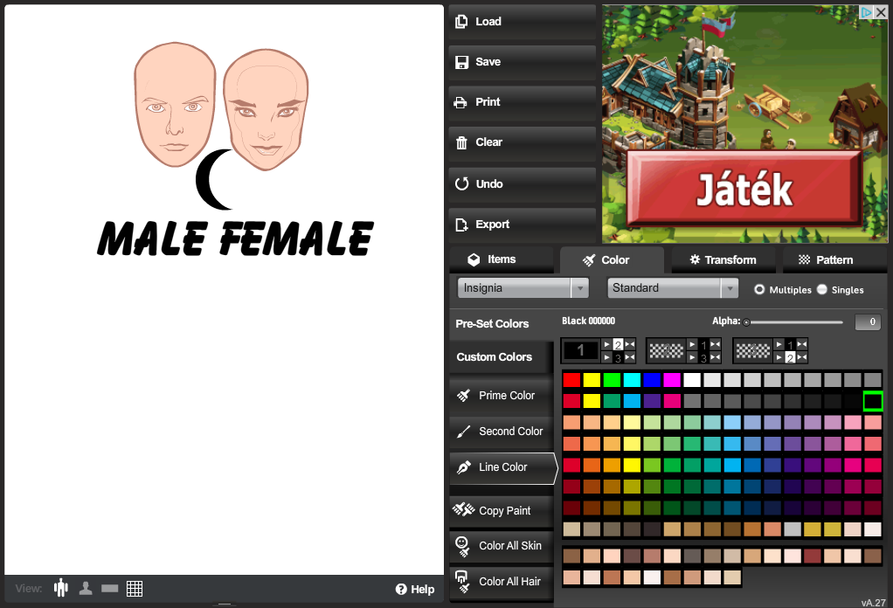This screenshot has width=893, height=608.
Task: Open the Insignia category dropdown
Action: tap(523, 288)
